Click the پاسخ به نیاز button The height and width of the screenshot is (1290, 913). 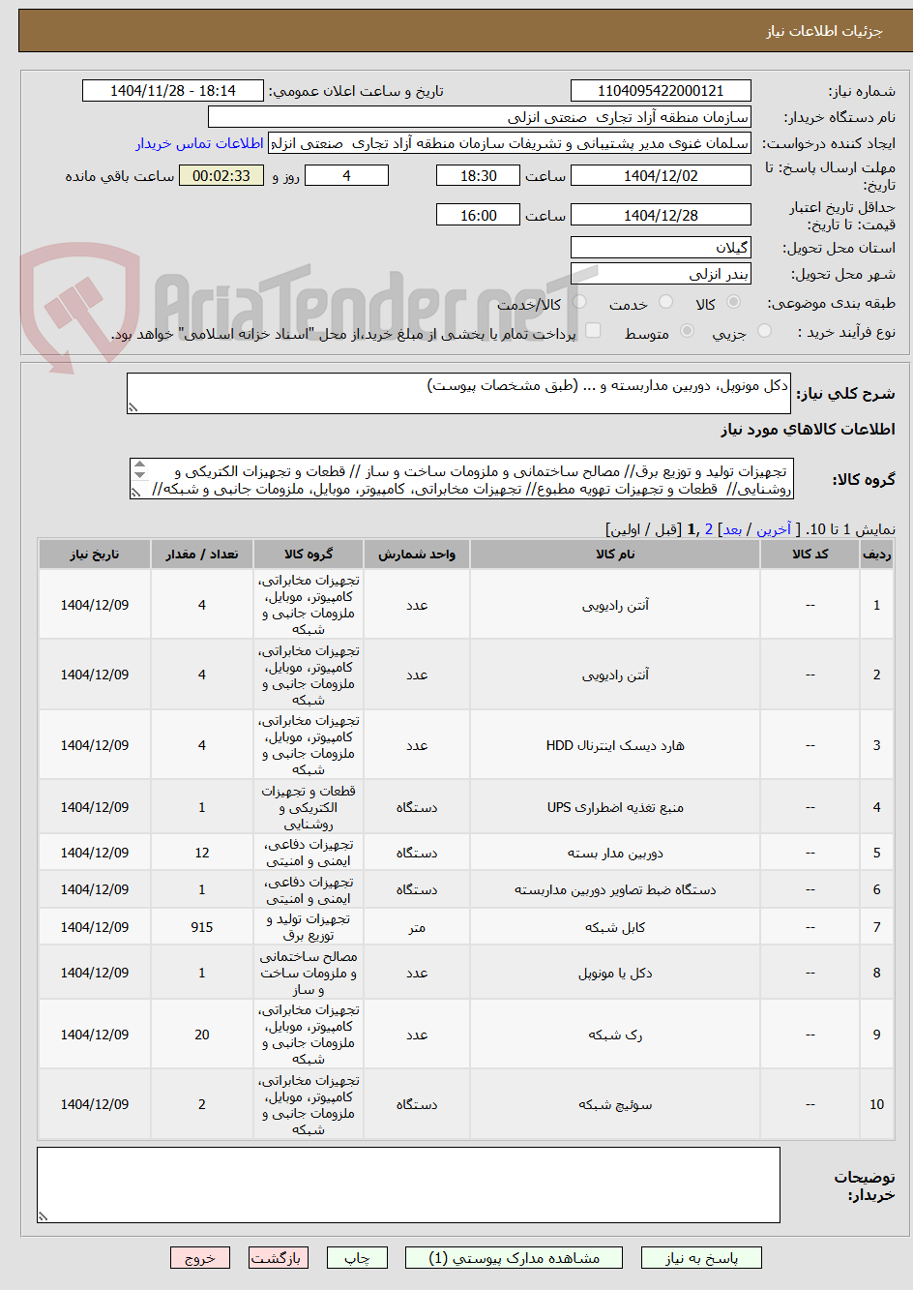pos(701,1258)
